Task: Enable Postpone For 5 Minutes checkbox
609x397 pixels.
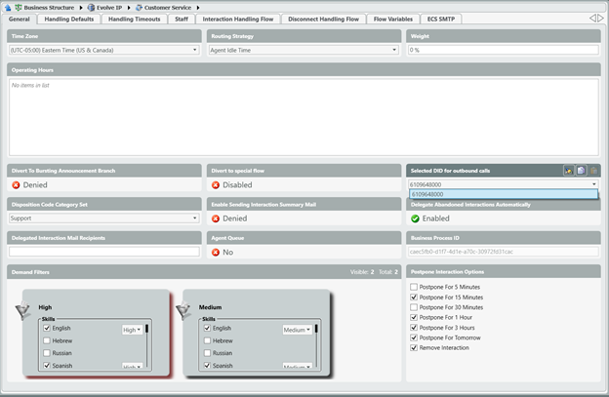Action: click(x=414, y=287)
